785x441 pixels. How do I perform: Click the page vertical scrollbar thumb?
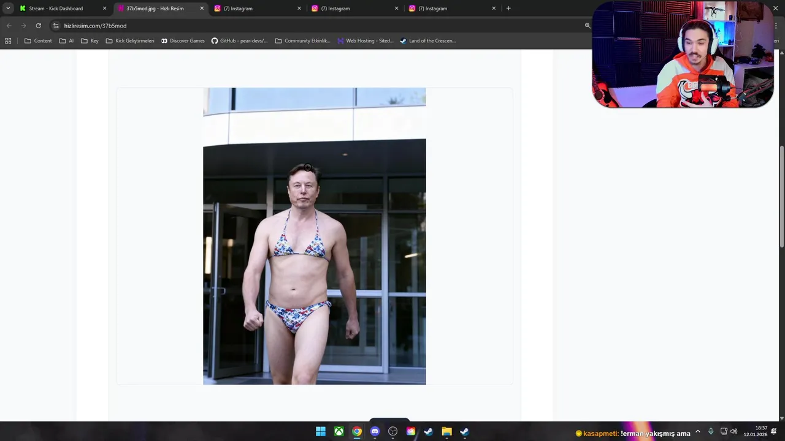pyautogui.click(x=781, y=197)
